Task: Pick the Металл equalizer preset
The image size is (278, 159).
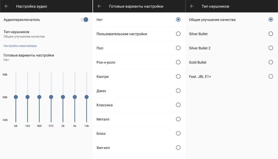Action: point(178,119)
